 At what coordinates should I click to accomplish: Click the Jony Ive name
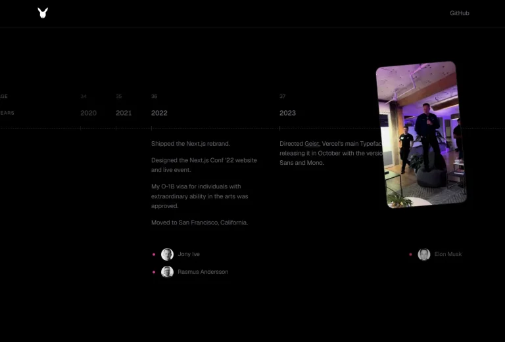coord(189,254)
